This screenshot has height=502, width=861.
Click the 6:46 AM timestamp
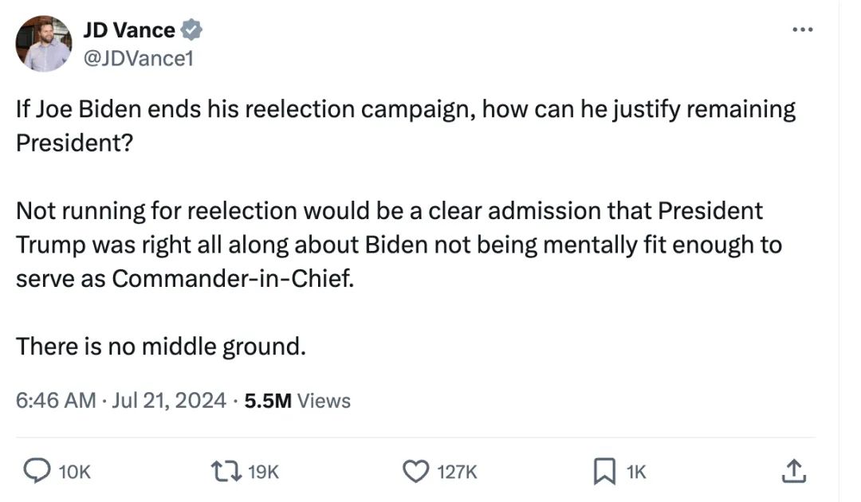pyautogui.click(x=56, y=400)
